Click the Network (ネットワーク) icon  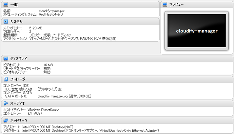pyautogui.click(x=6, y=121)
